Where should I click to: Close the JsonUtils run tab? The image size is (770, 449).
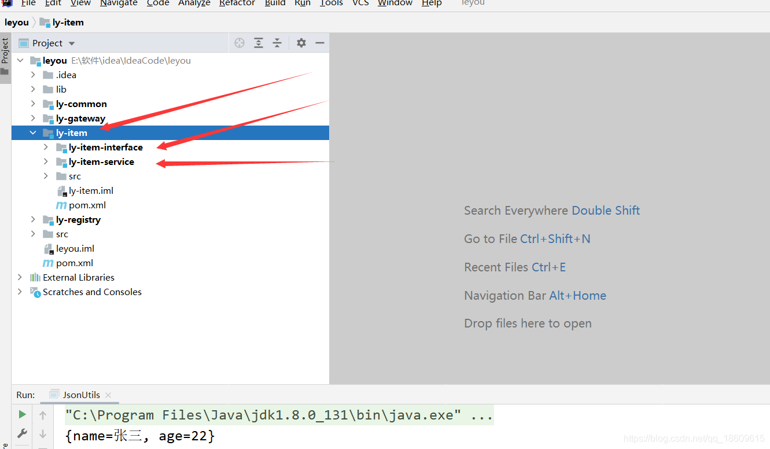(x=108, y=395)
